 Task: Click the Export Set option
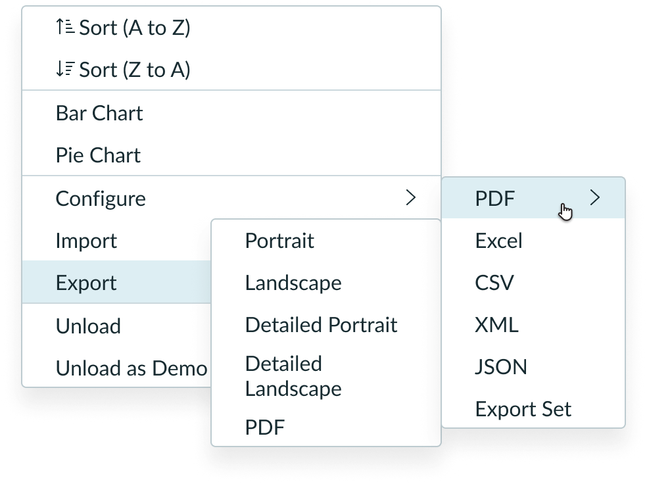coord(523,408)
